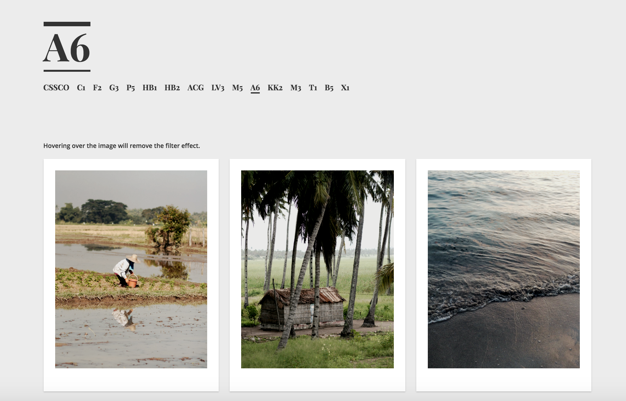Go to the HB2 filter
The width and height of the screenshot is (626, 401).
[x=172, y=88]
